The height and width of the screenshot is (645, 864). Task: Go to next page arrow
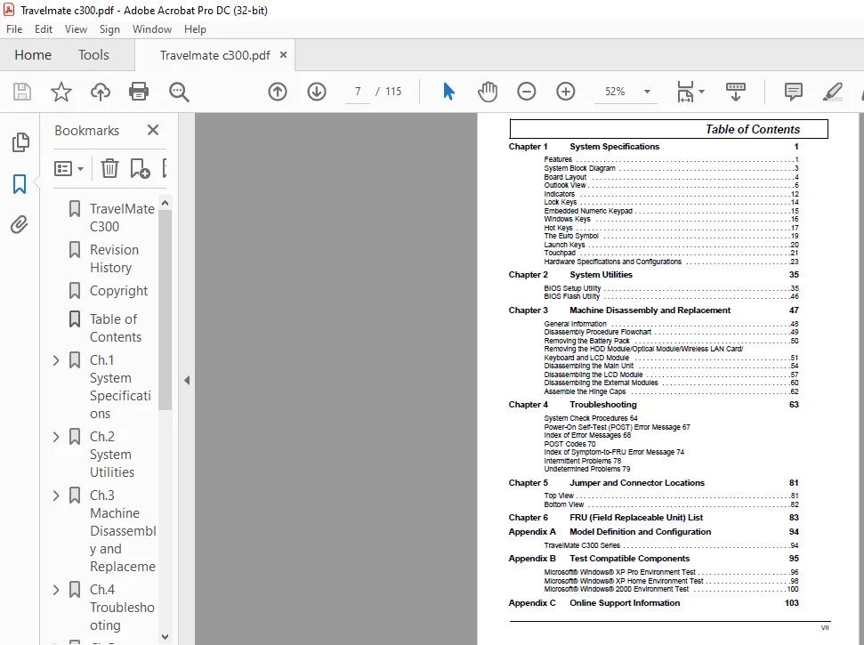(x=317, y=92)
